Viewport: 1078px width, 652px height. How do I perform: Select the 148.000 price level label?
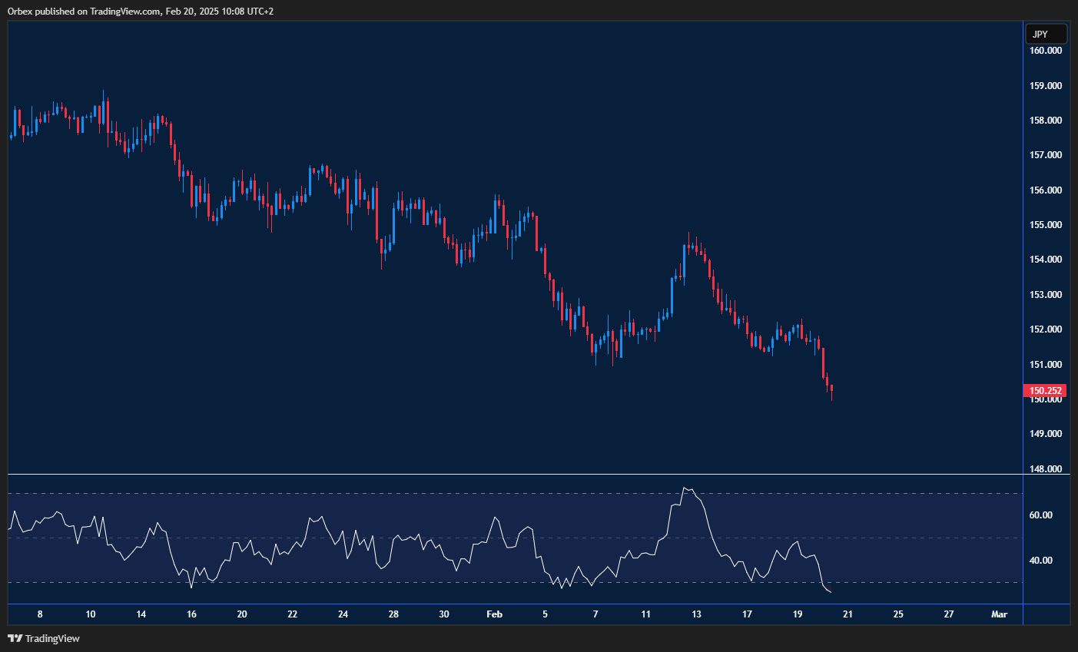coord(1044,468)
